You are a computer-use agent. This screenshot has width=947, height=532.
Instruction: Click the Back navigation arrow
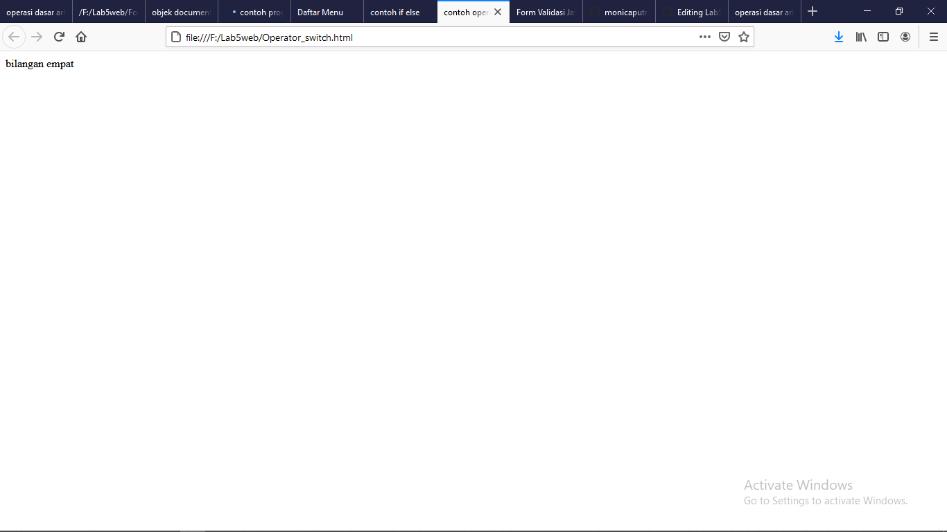coord(14,37)
